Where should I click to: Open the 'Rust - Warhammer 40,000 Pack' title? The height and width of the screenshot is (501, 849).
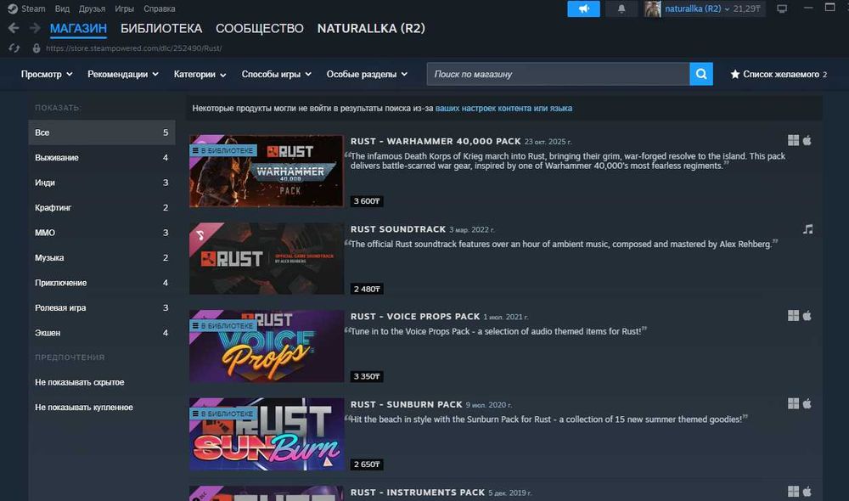436,141
